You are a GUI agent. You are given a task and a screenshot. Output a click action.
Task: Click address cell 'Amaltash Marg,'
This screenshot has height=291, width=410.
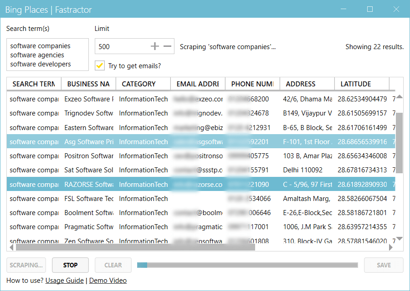click(x=307, y=198)
